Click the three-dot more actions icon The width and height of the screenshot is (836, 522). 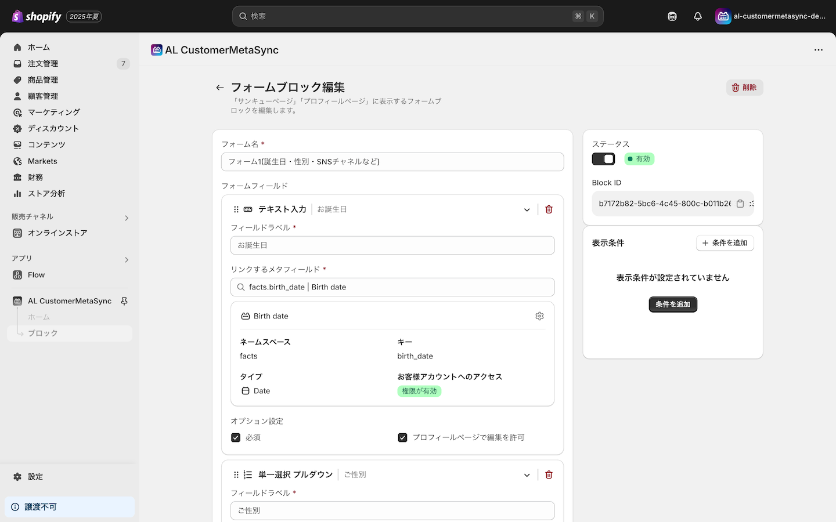coord(819,50)
